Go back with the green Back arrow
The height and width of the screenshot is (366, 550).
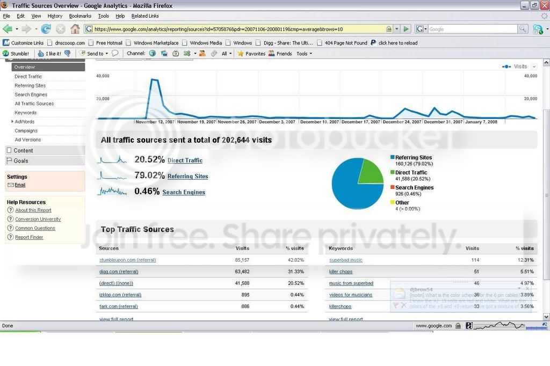[x=8, y=29]
